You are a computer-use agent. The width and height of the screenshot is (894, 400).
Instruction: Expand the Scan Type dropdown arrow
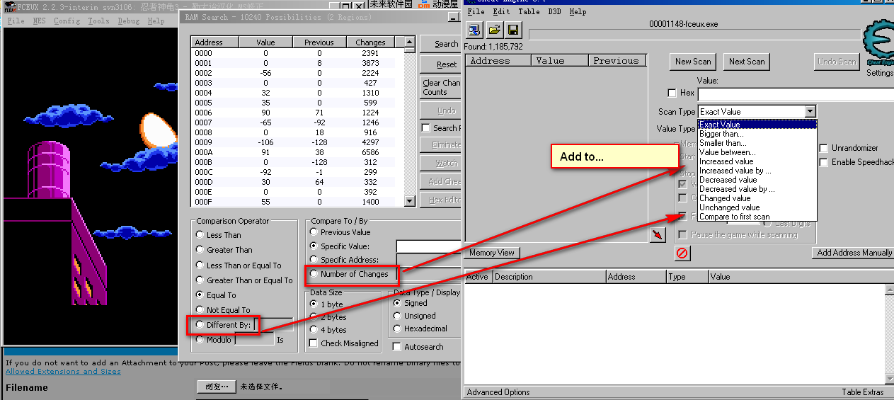click(x=810, y=112)
